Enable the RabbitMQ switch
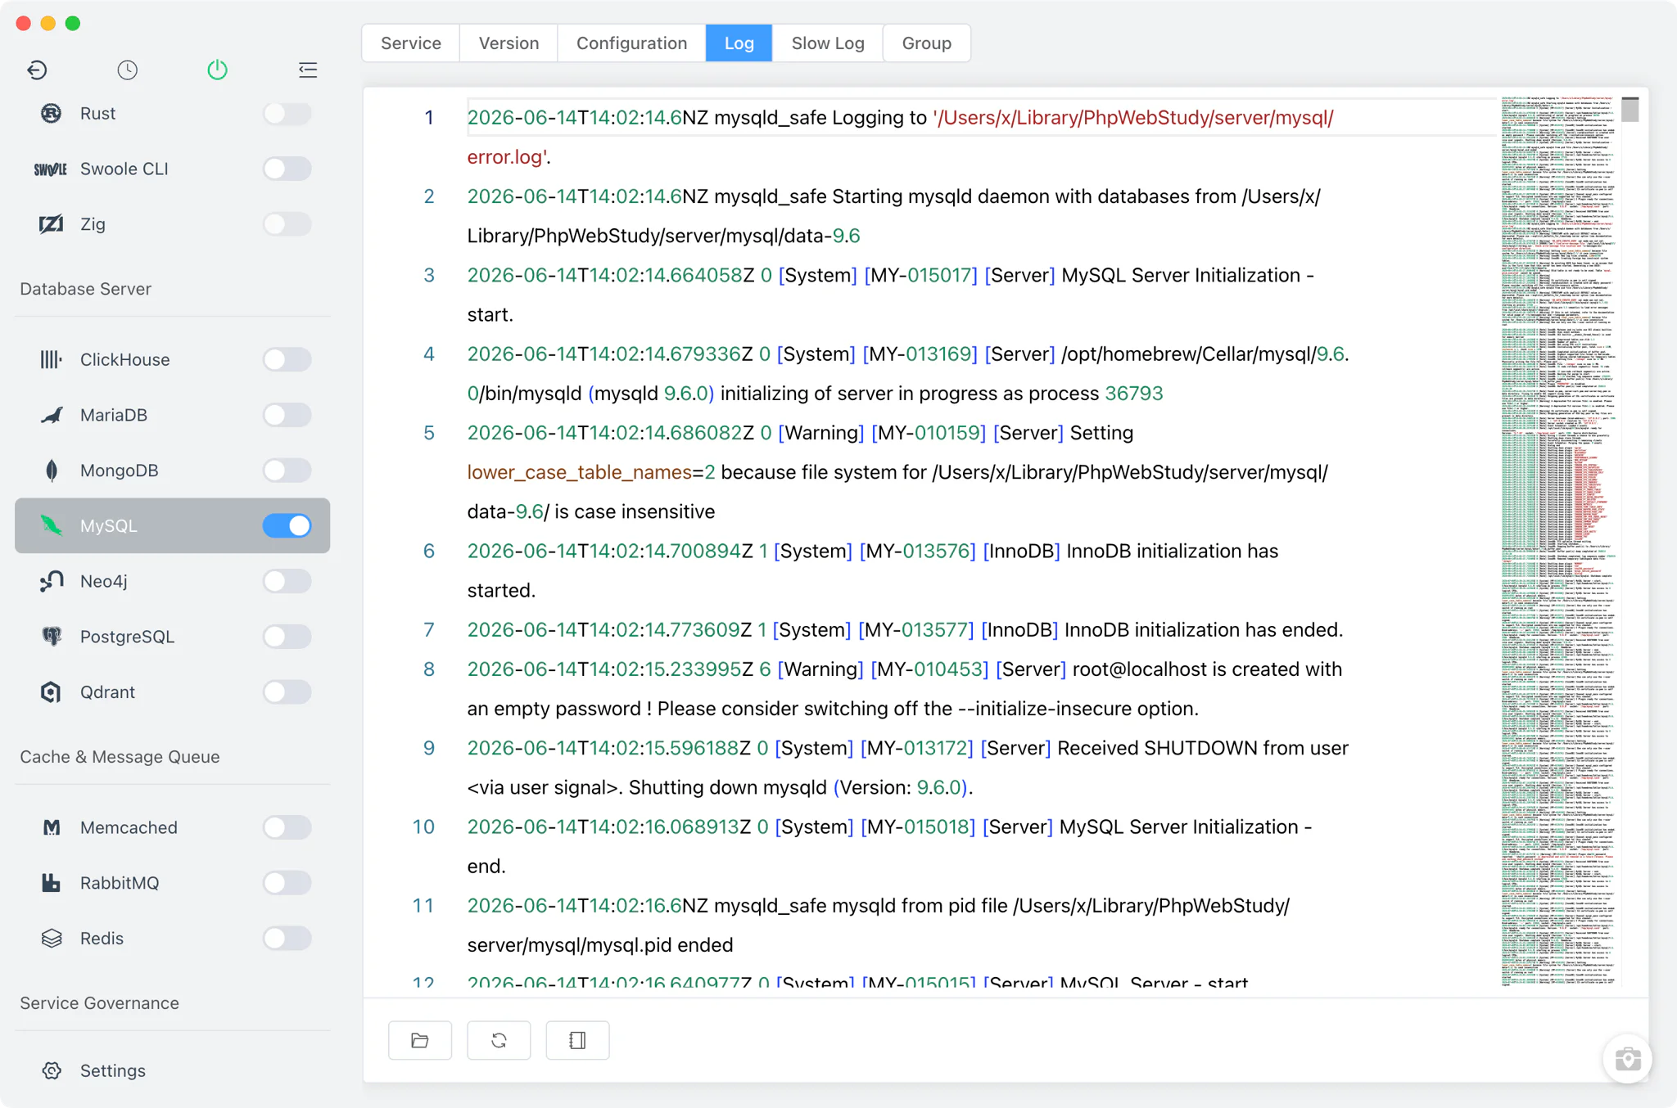 [287, 883]
